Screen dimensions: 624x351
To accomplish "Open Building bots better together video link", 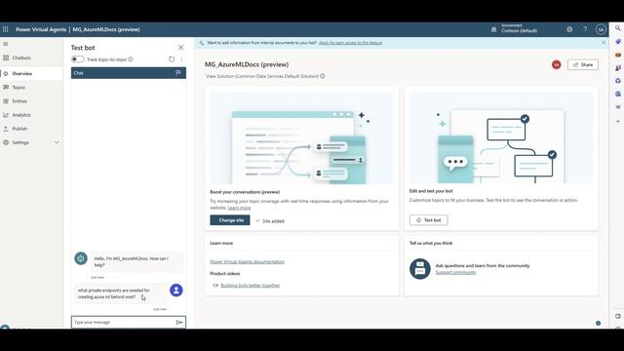I will (x=251, y=286).
